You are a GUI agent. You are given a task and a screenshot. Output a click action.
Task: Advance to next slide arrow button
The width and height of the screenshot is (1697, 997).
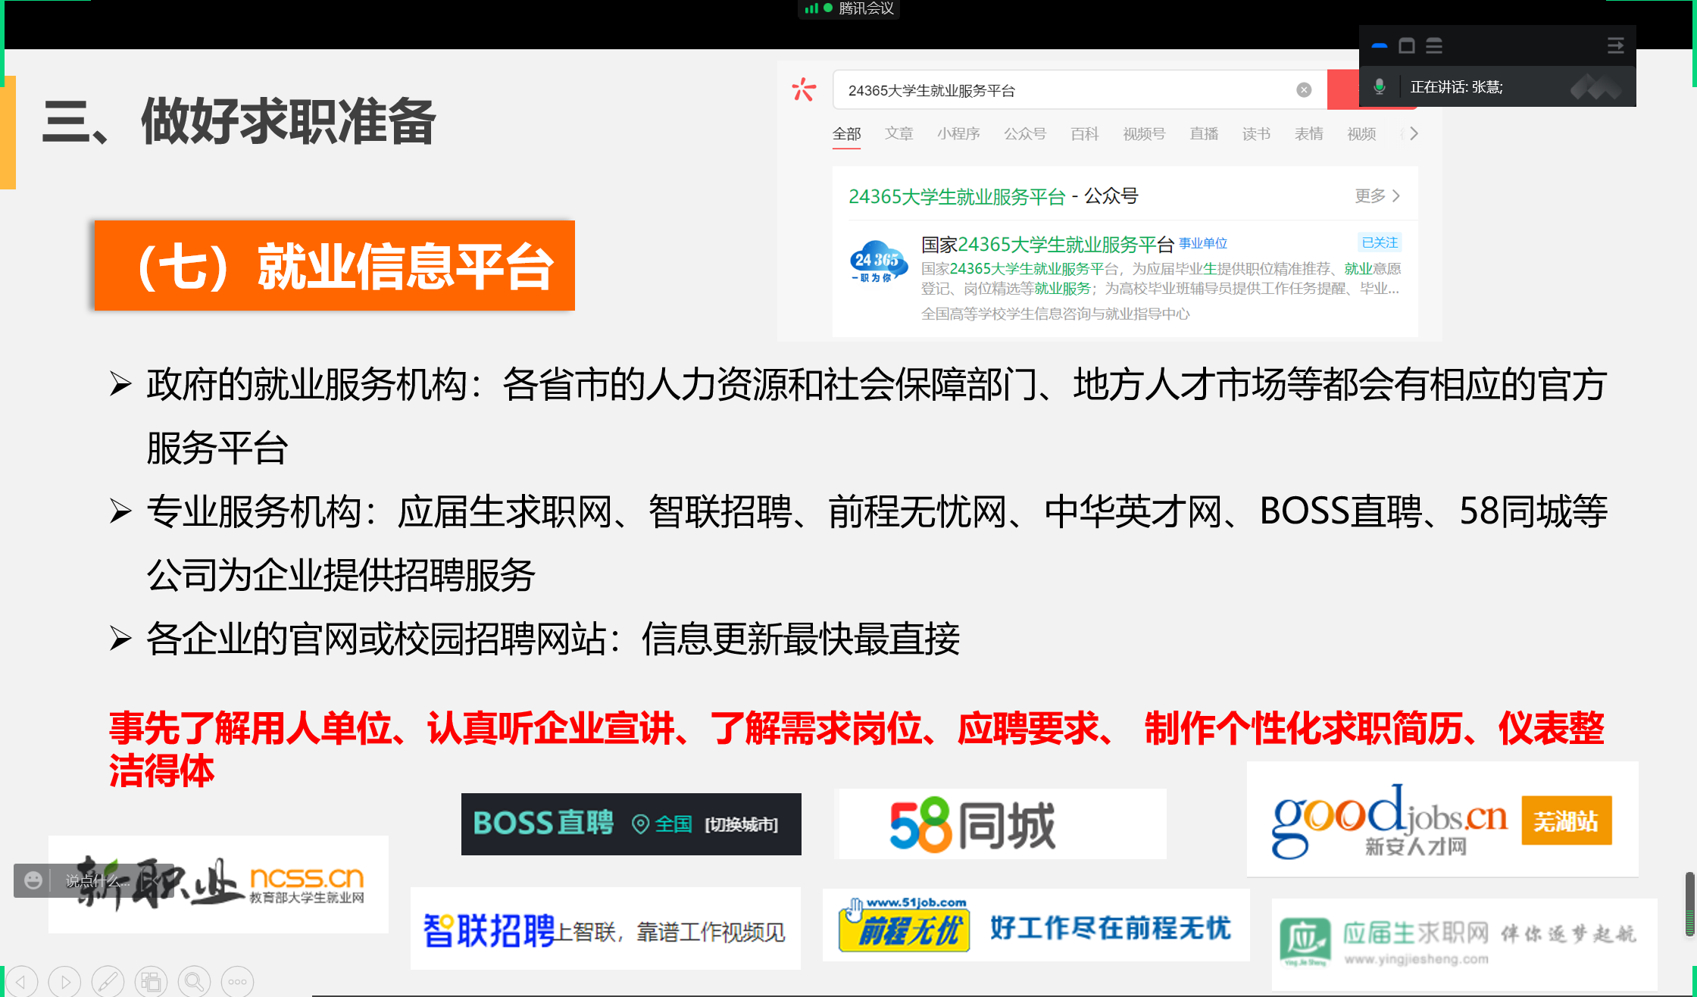point(65,982)
